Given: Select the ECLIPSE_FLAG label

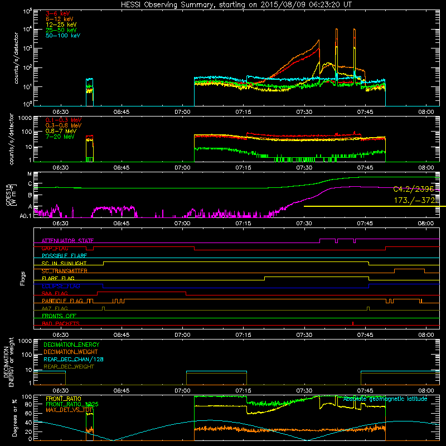Looking at the screenshot, I should [61, 286].
